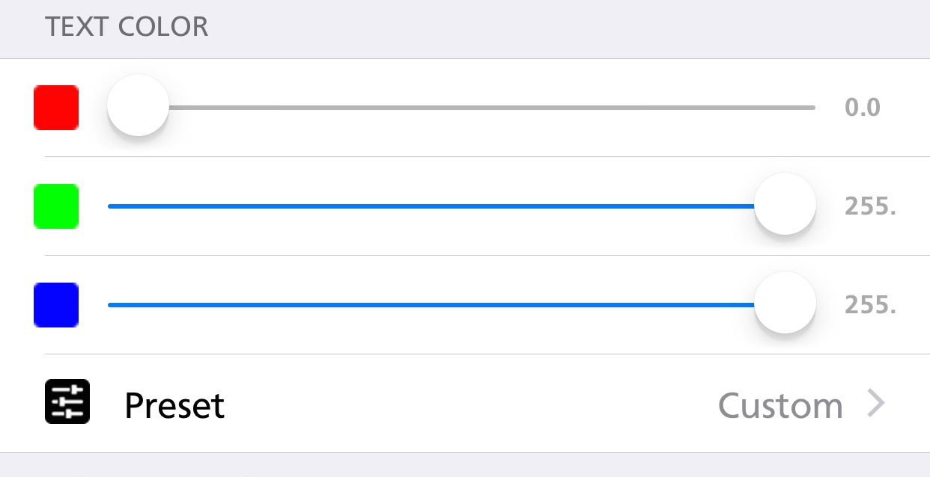Open the Preset chevron arrow
930x477 pixels.
[x=877, y=404]
